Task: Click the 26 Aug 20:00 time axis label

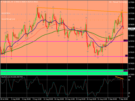Action: click(x=92, y=99)
